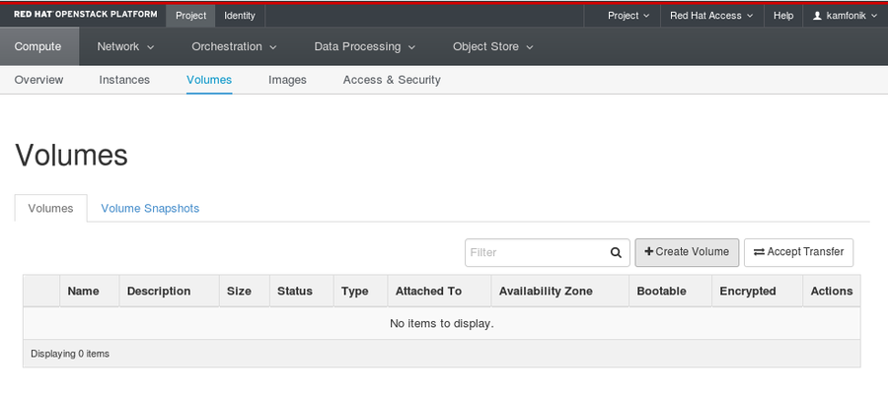Switch to the Project top tab
The image size is (888, 393).
tap(190, 16)
